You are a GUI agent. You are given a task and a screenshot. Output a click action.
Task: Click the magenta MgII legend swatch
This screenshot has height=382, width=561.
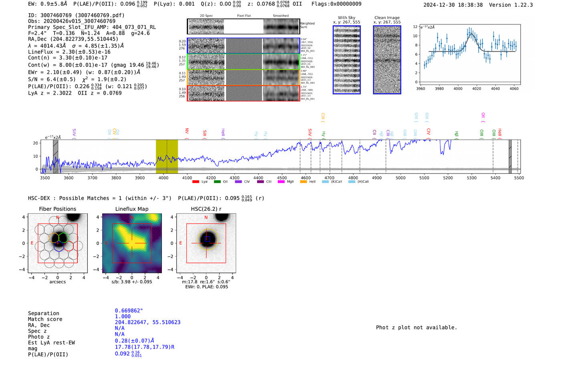click(281, 182)
